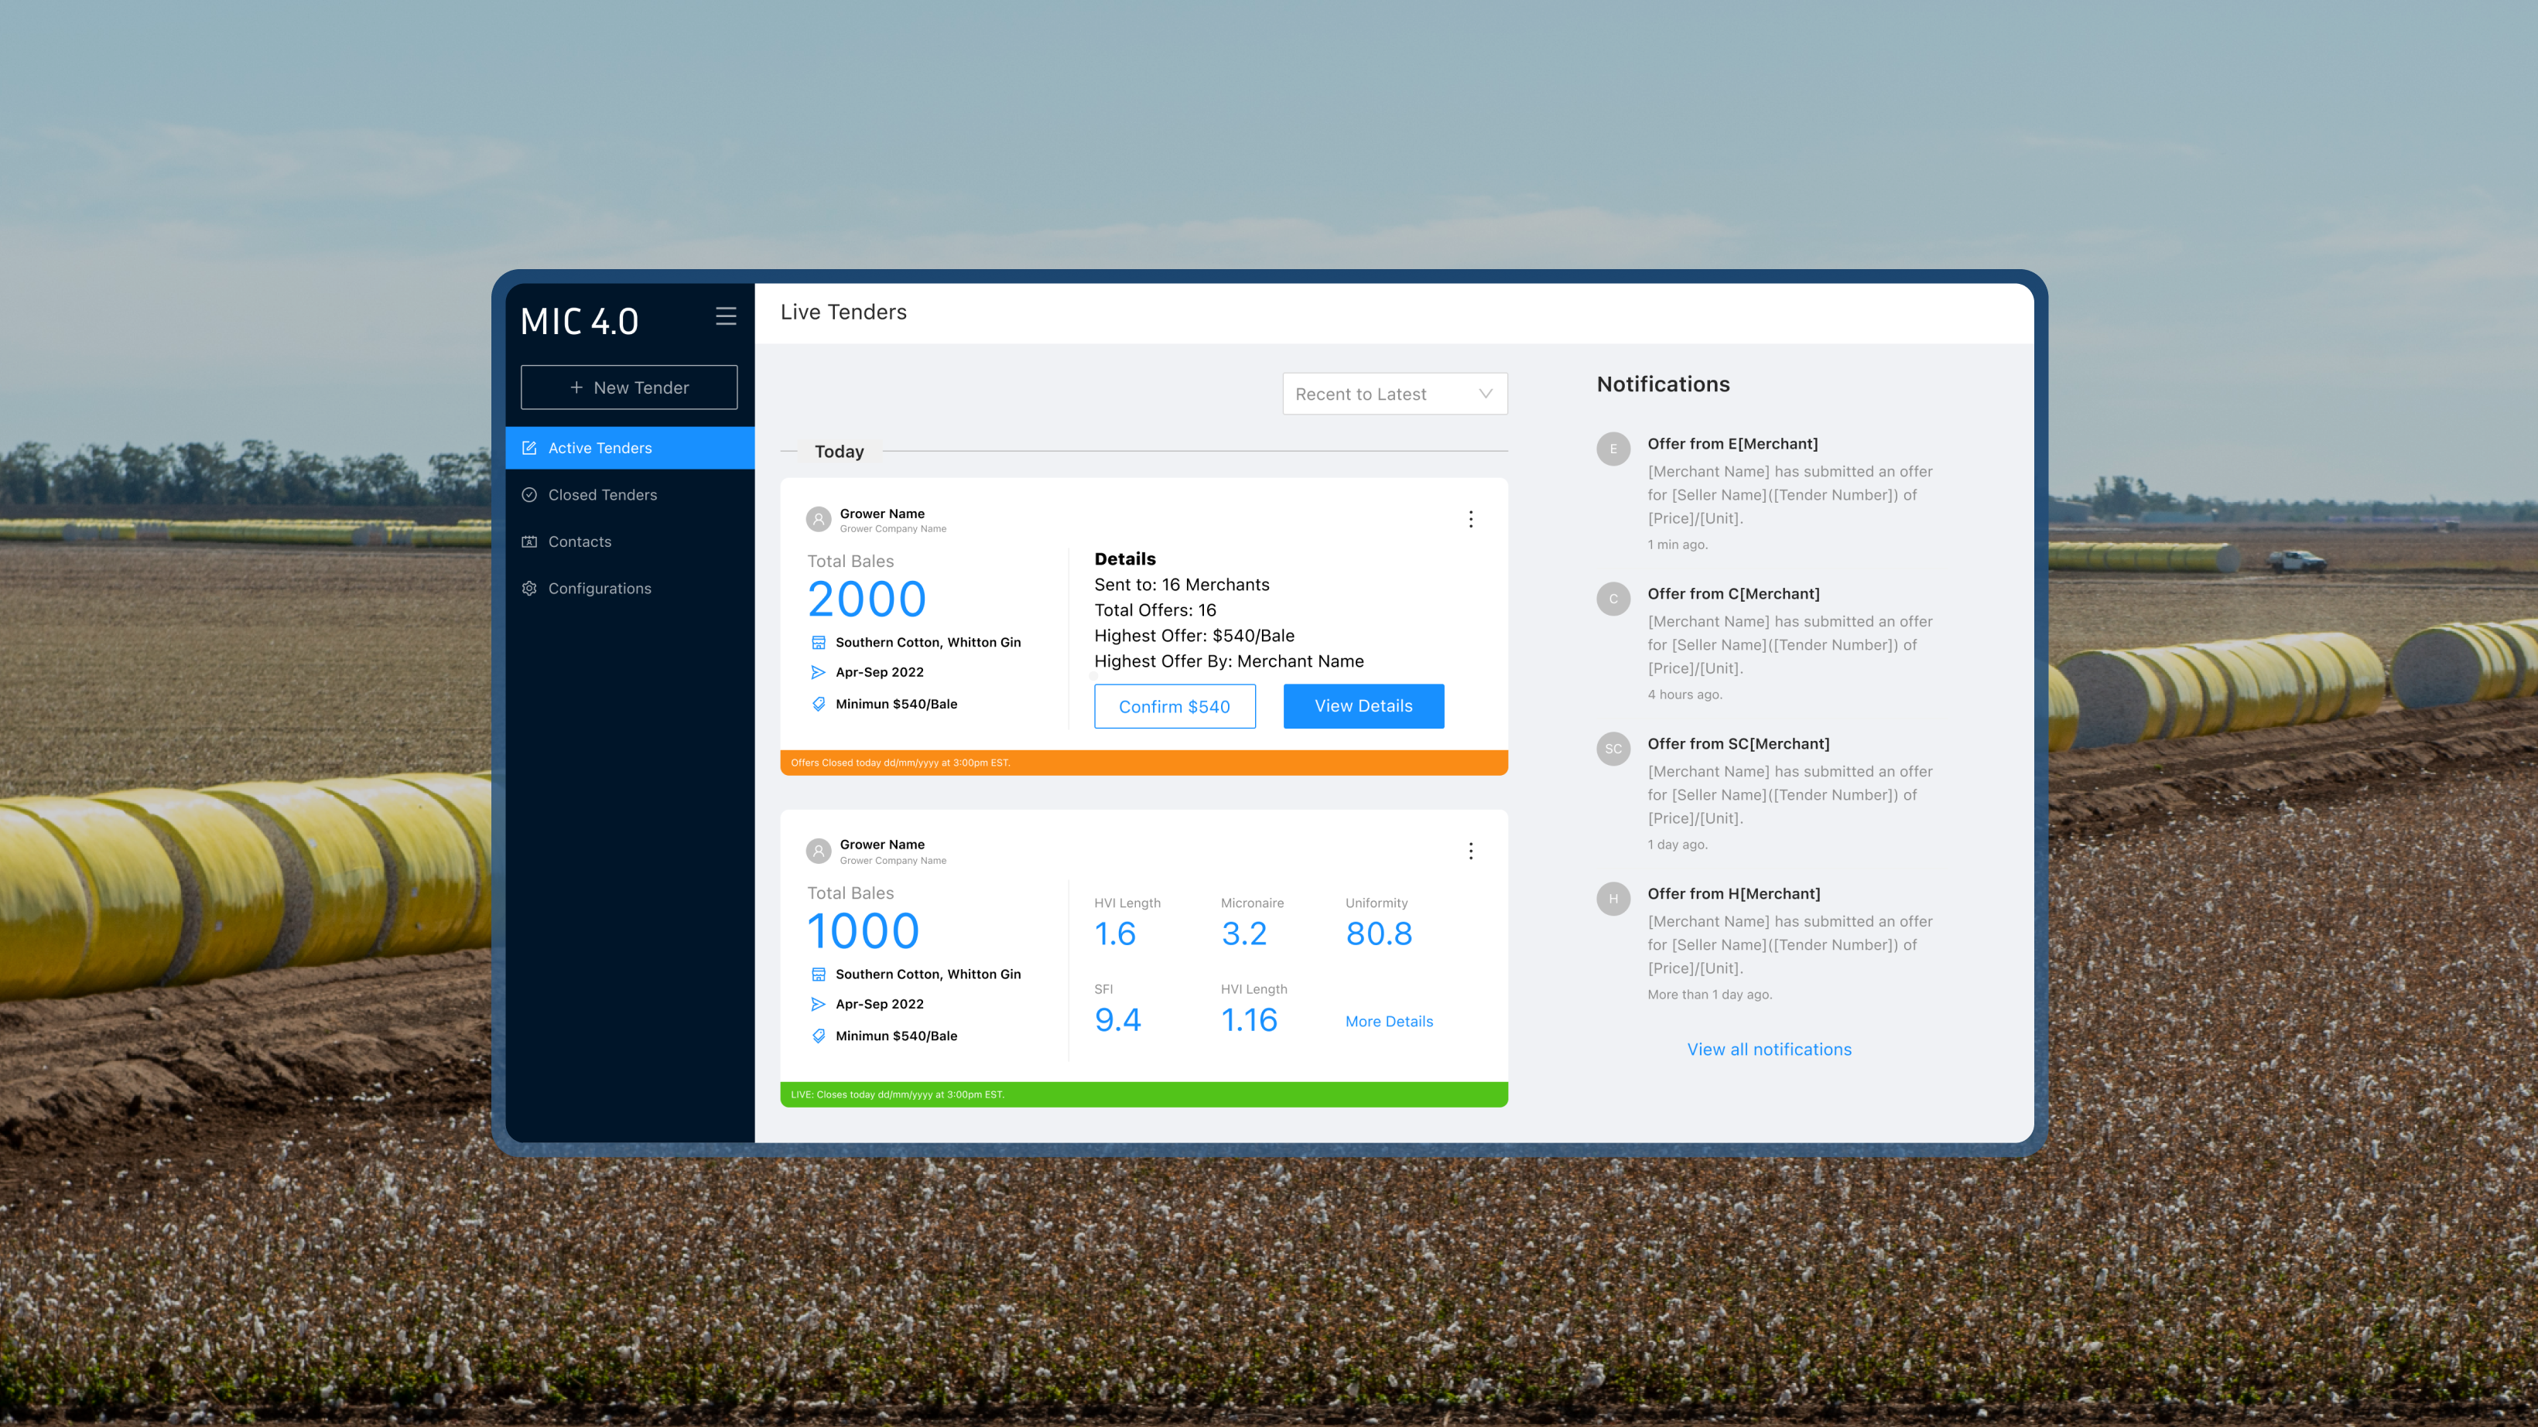The image size is (2538, 1427).
Task: Open three-dot menu on 2000 bales tender
Action: (1471, 519)
